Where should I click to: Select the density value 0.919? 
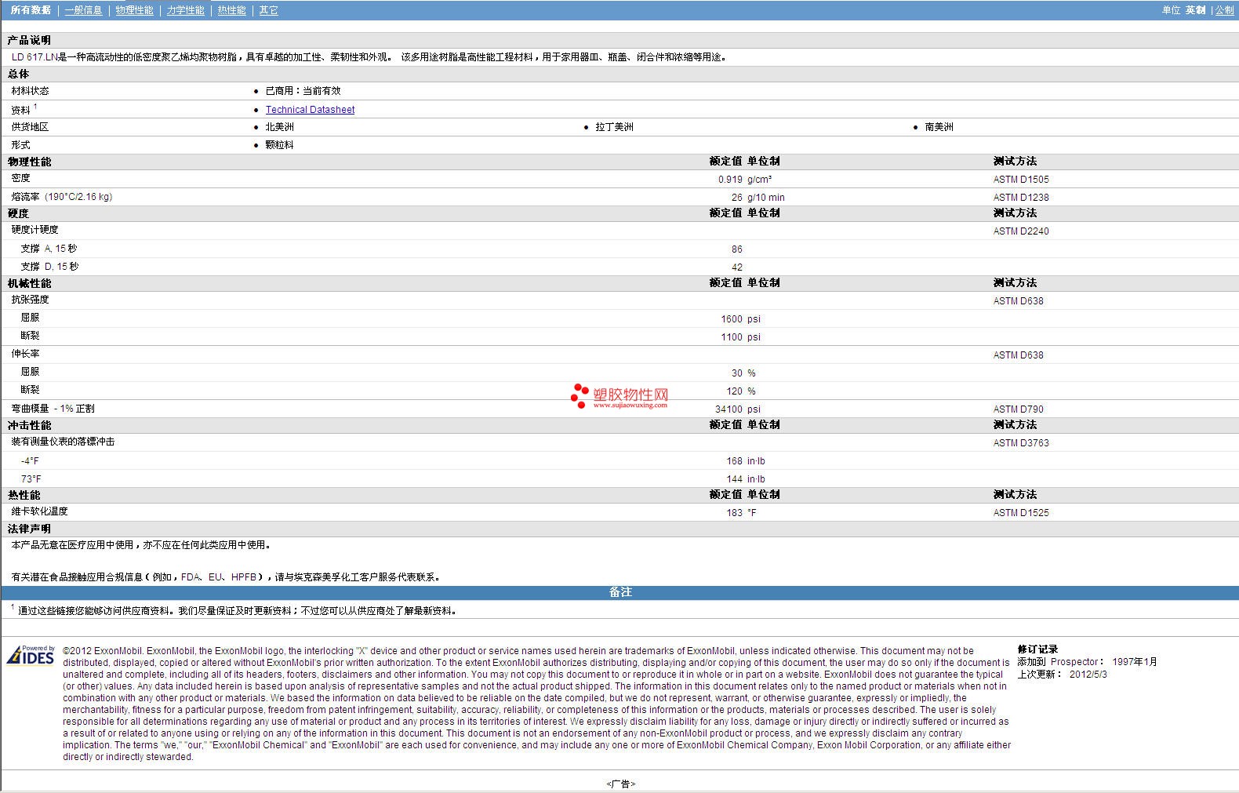click(730, 180)
